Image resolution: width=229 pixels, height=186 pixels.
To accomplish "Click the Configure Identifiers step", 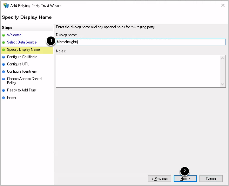I will tap(22, 71).
